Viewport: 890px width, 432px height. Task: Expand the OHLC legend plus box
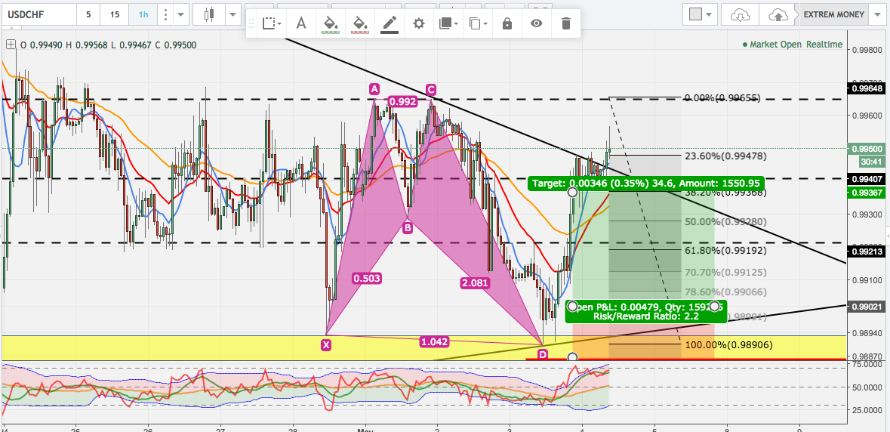point(11,45)
